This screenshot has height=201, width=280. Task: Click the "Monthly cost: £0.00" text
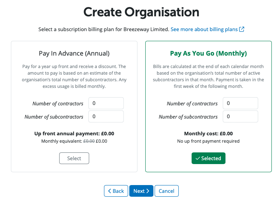pos(208,134)
